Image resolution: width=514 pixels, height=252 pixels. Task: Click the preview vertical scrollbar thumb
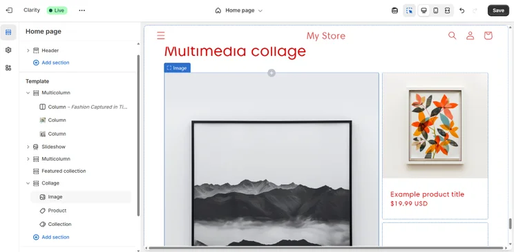click(510, 224)
